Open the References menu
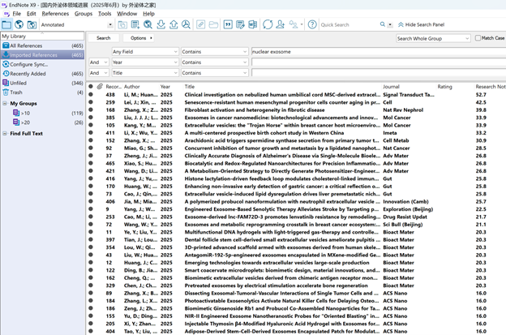Screen dimensions: 506x335 pyautogui.click(x=55, y=14)
